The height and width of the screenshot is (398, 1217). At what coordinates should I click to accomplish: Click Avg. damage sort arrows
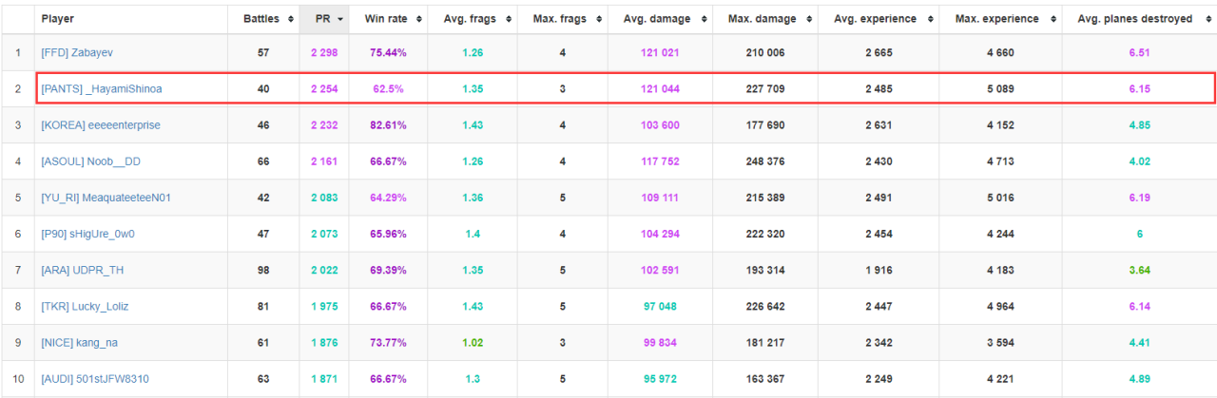704,19
